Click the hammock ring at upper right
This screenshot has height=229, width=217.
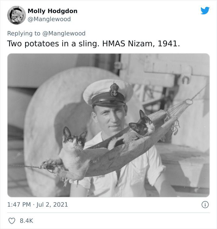[189, 102]
